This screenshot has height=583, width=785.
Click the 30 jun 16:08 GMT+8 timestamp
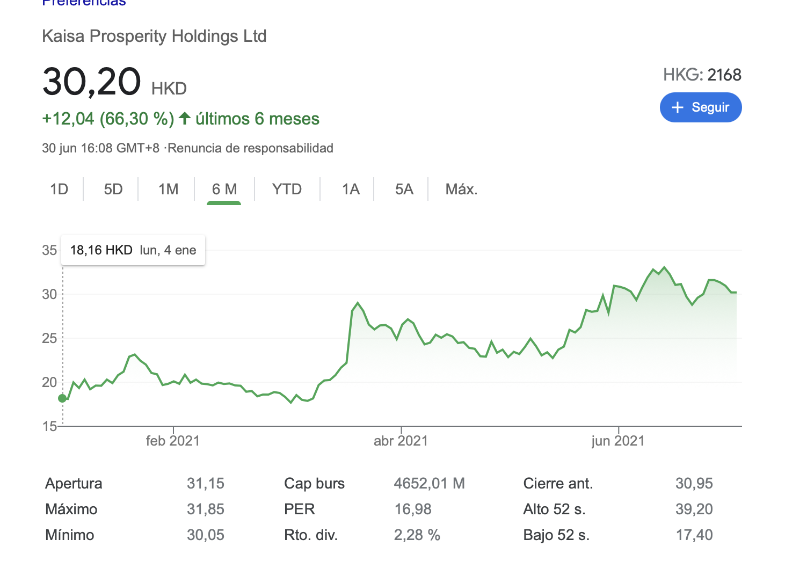point(101,148)
